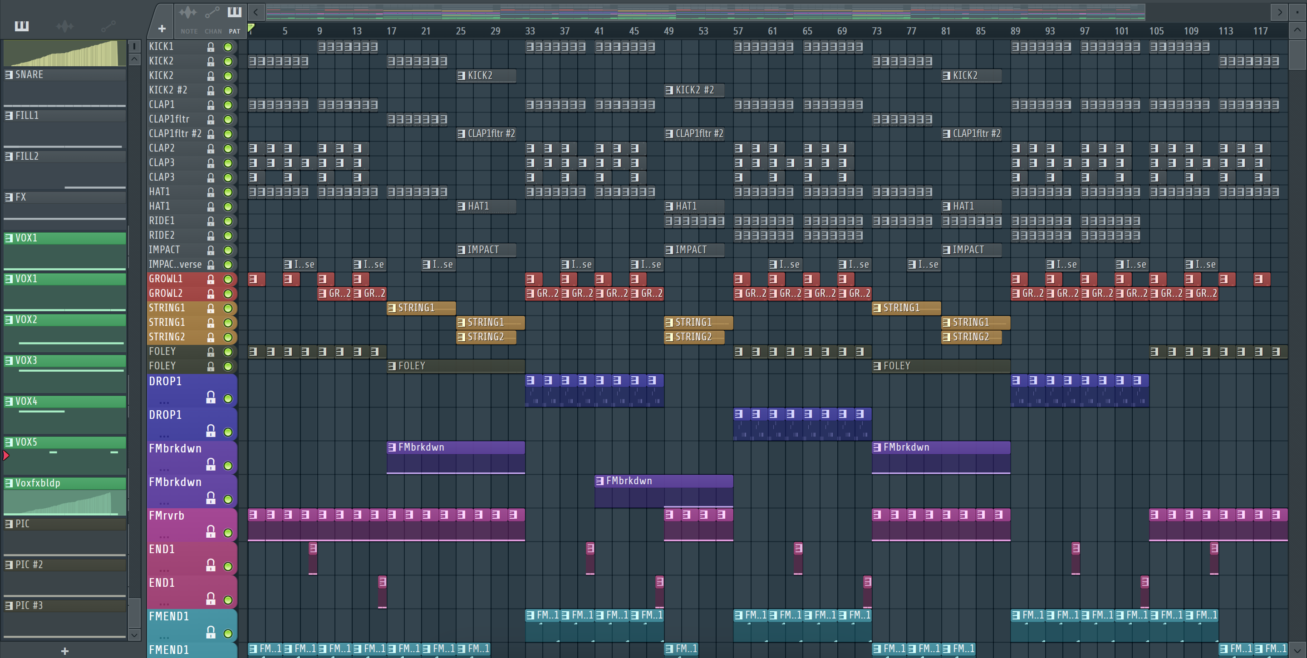Click playlist vertical scroll-up arrow

pyautogui.click(x=1297, y=29)
